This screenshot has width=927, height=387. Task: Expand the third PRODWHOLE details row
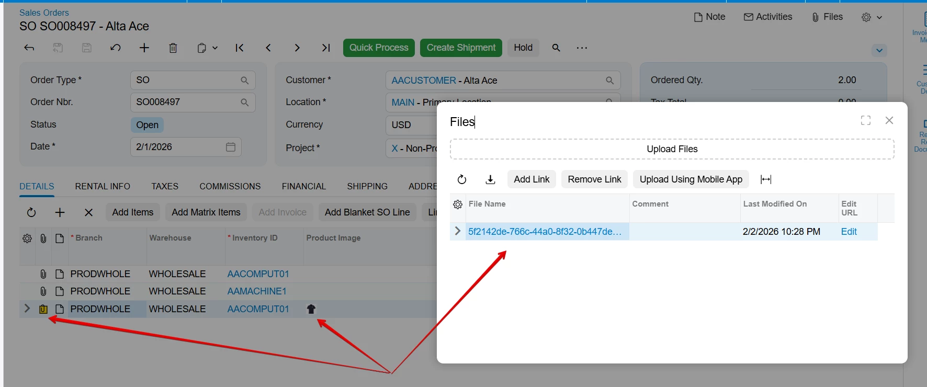point(27,309)
